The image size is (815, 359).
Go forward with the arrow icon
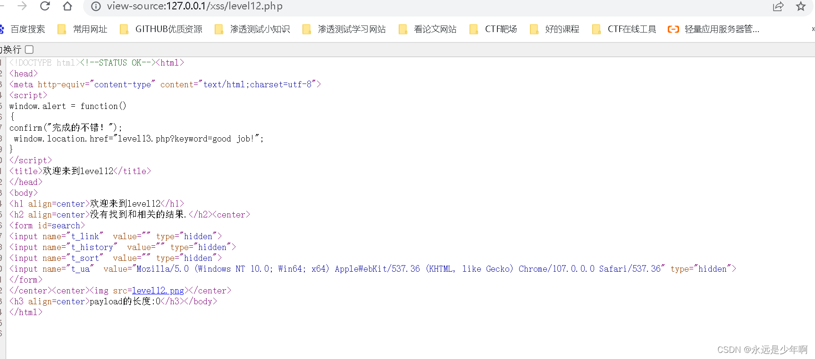point(22,6)
